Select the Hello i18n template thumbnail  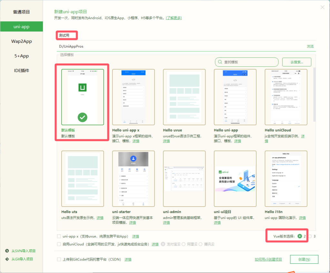pos(286,179)
